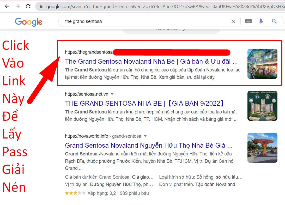The image size is (285, 205).
Task: Open the thumbnail of the sentosa.net.vn result
Action: [x=262, y=106]
